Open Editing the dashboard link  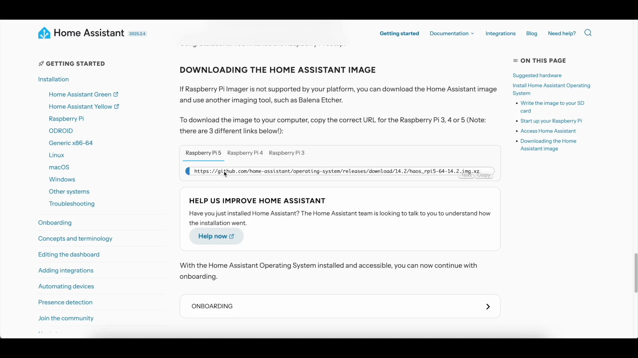69,255
